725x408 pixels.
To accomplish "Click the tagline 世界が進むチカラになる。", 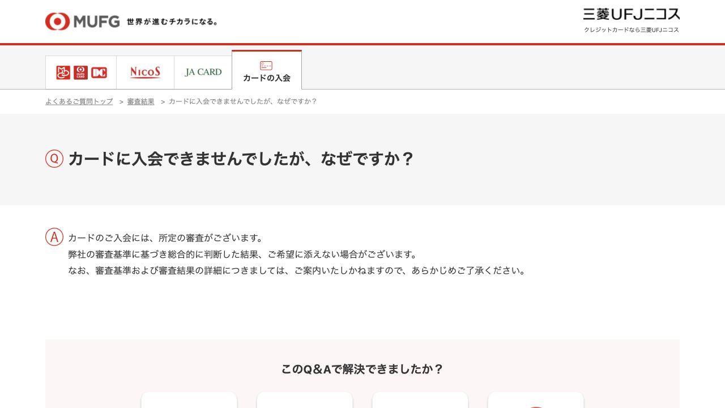I will tap(172, 22).
